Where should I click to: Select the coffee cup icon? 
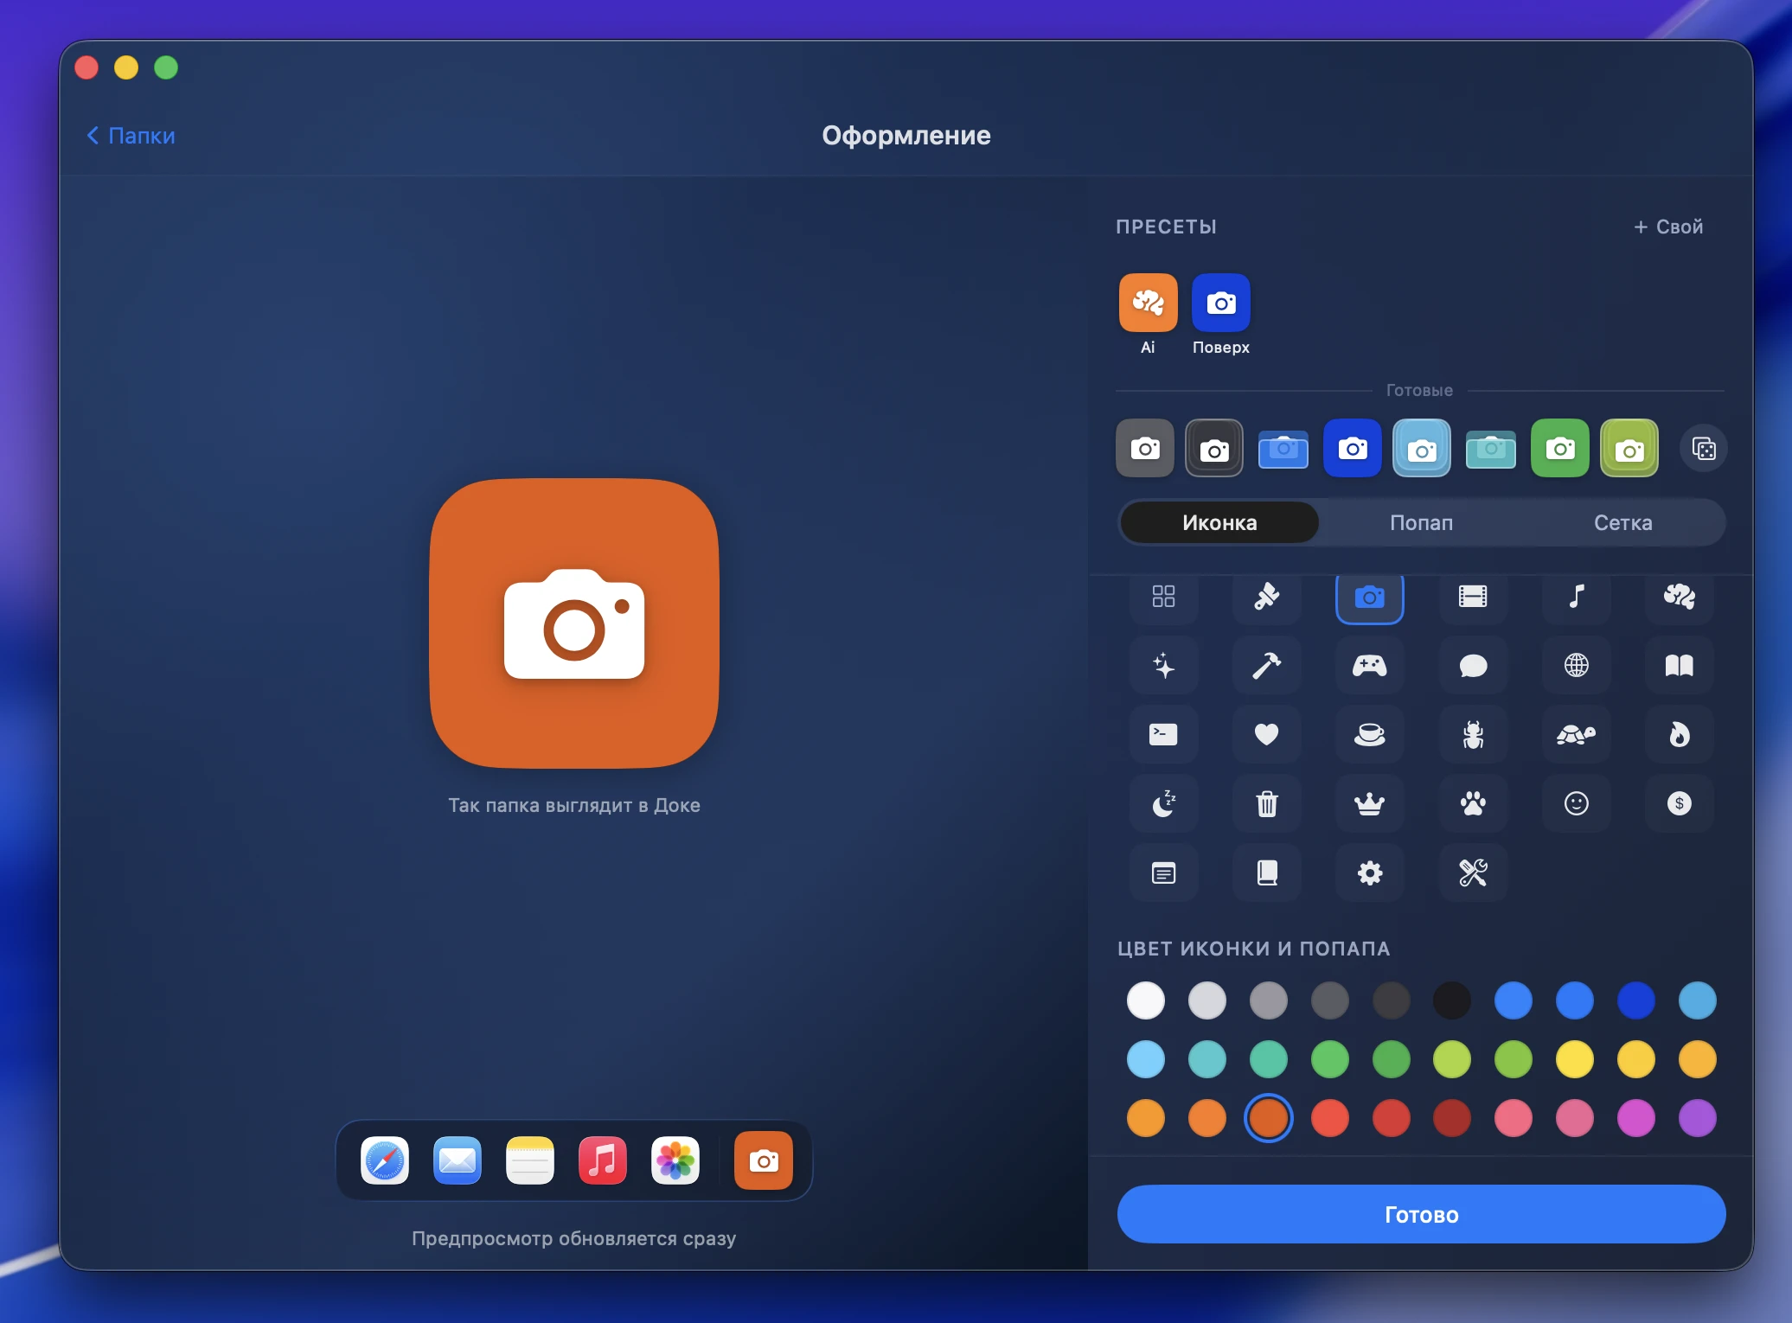click(x=1370, y=734)
